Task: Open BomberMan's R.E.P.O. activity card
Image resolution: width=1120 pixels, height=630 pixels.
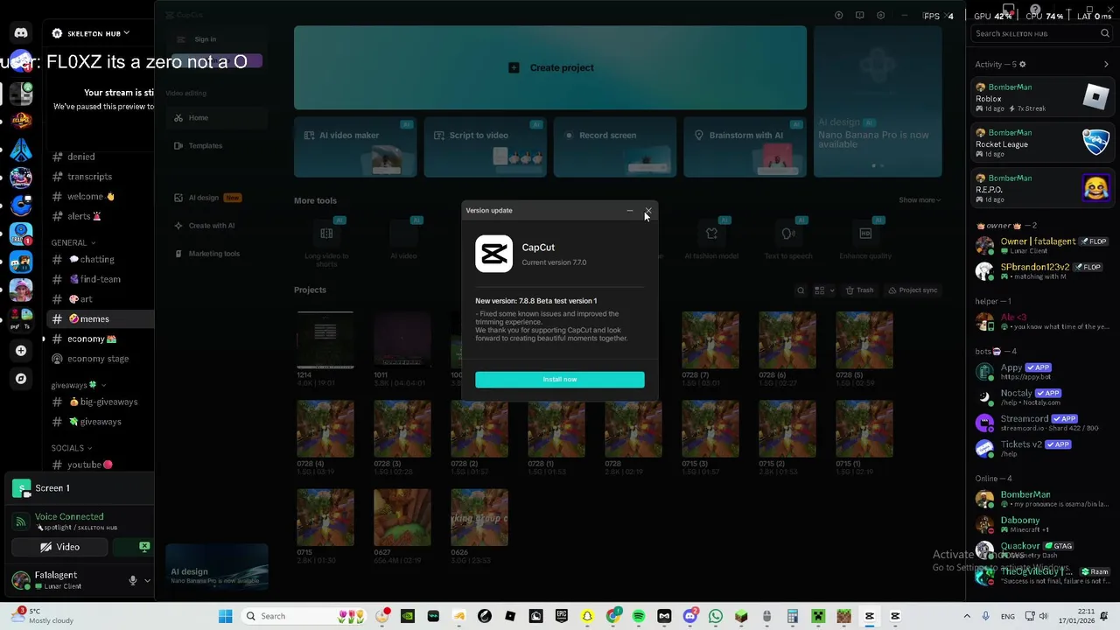Action: click(x=1042, y=188)
